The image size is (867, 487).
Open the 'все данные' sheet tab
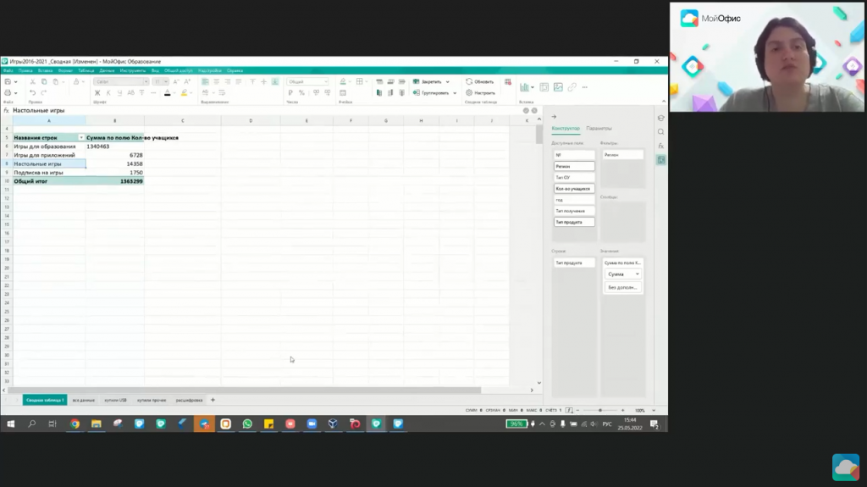(83, 400)
